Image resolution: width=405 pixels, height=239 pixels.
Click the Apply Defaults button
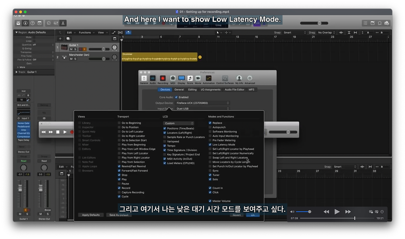(91, 215)
